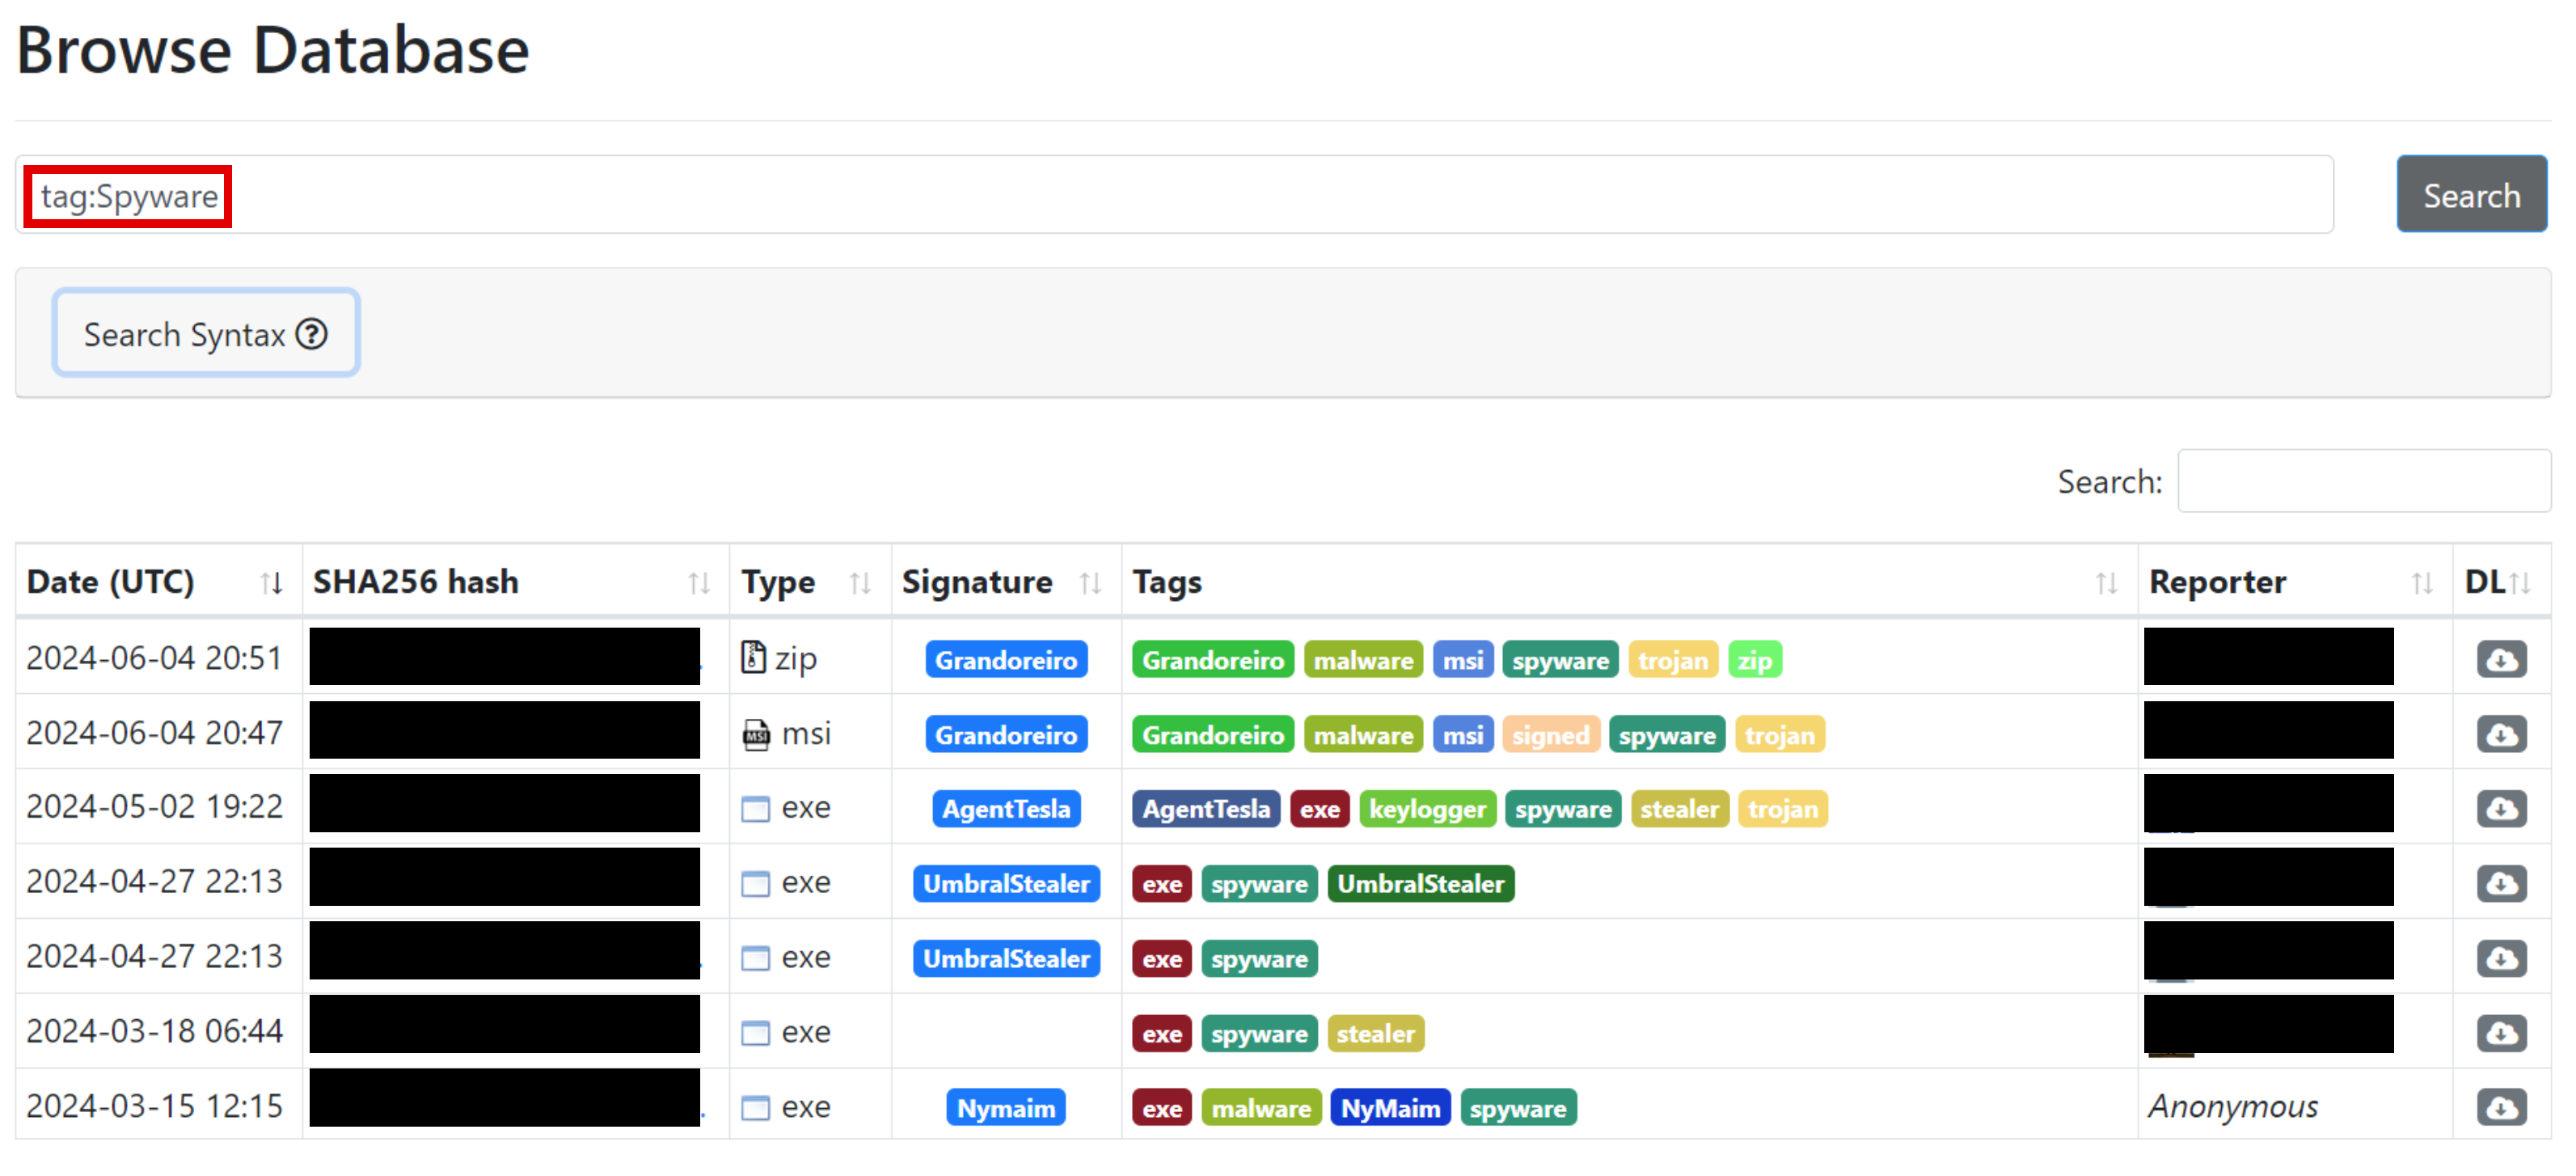This screenshot has width=2576, height=1176.
Task: Click the Search Syntax help icon
Action: click(312, 334)
